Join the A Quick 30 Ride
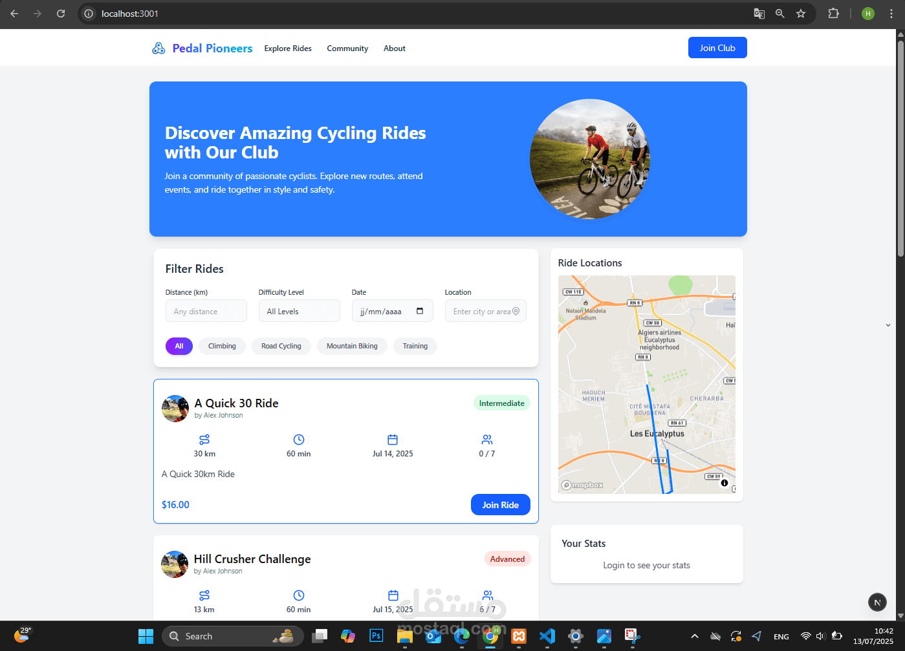This screenshot has height=651, width=905. pos(500,504)
